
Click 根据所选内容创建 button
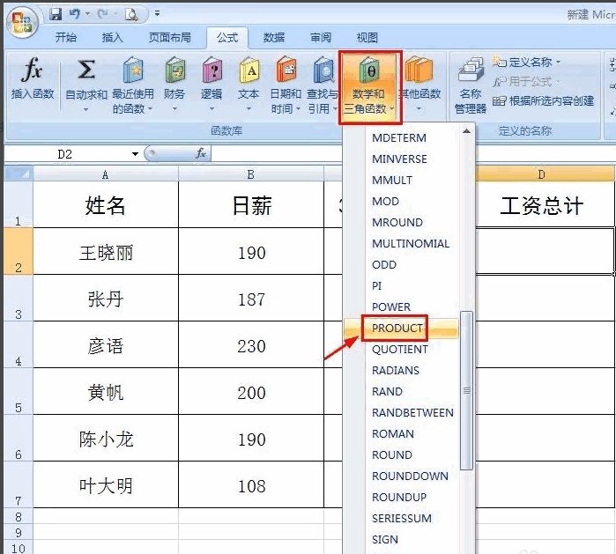click(543, 101)
